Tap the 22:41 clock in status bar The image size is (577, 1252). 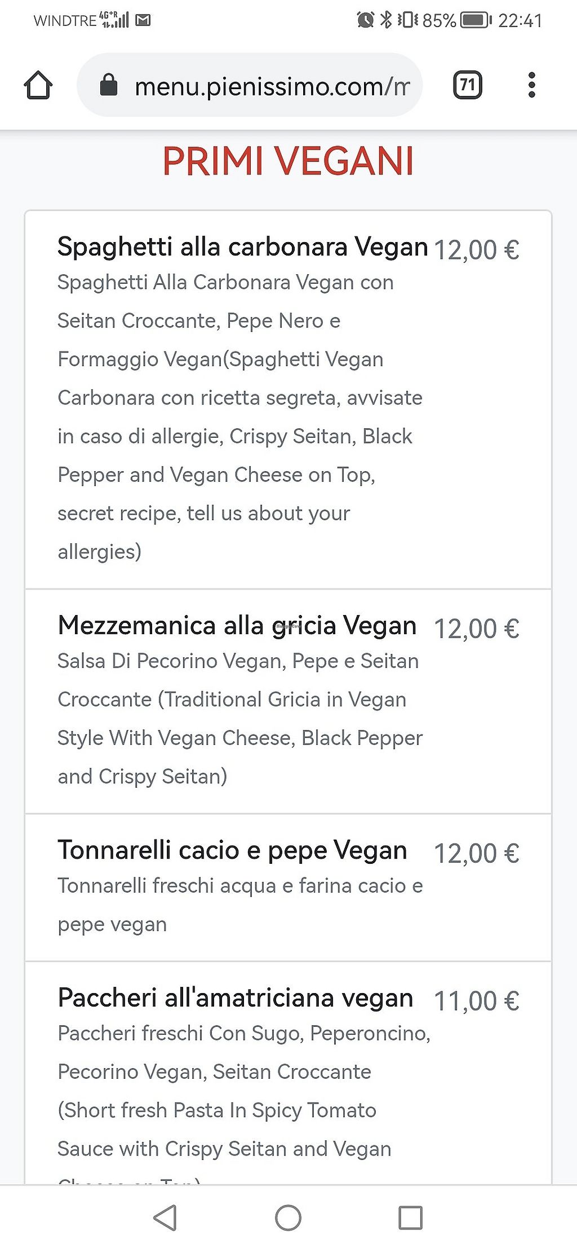[520, 21]
